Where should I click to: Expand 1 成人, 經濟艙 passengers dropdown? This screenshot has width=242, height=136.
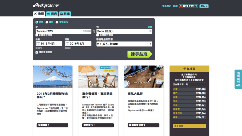tap(124, 44)
